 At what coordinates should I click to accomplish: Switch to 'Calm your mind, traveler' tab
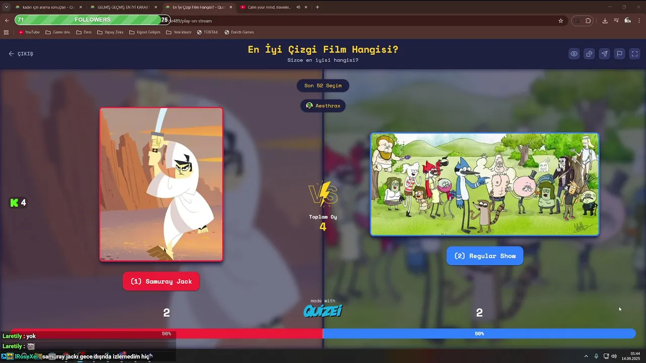click(268, 7)
